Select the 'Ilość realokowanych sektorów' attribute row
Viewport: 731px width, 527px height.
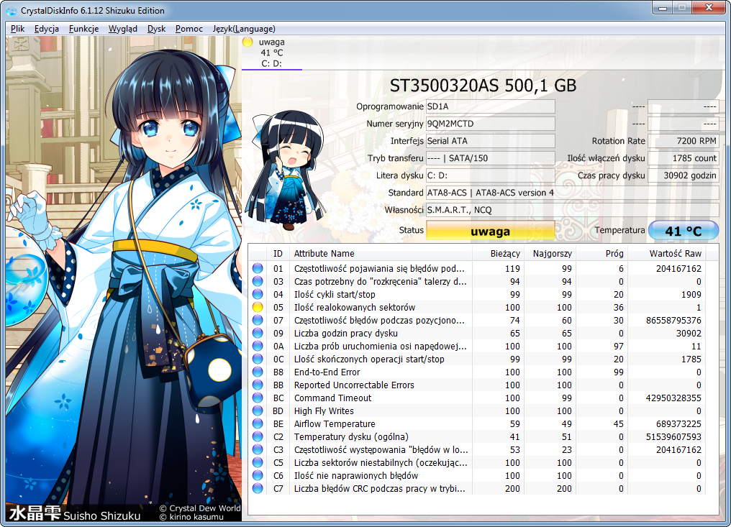(x=477, y=308)
